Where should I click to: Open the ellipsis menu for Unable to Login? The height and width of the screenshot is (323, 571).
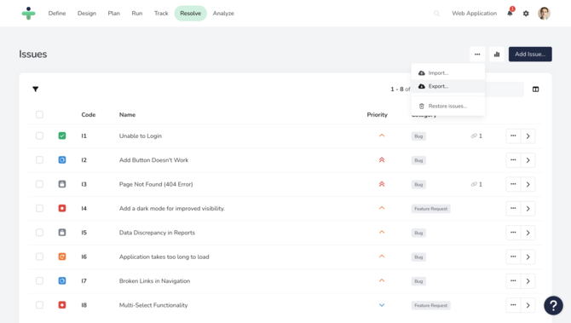point(513,136)
